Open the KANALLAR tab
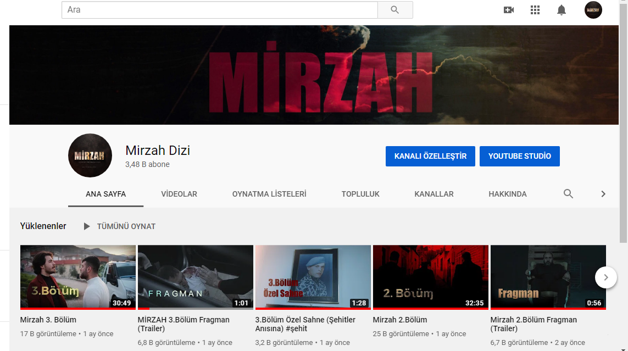Viewport: 628px width, 351px height. click(x=434, y=194)
